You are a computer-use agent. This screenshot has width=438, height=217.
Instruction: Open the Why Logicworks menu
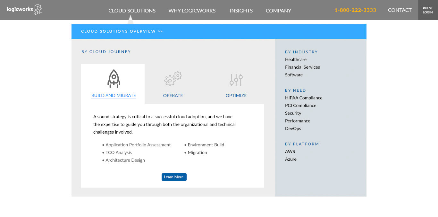pyautogui.click(x=192, y=11)
